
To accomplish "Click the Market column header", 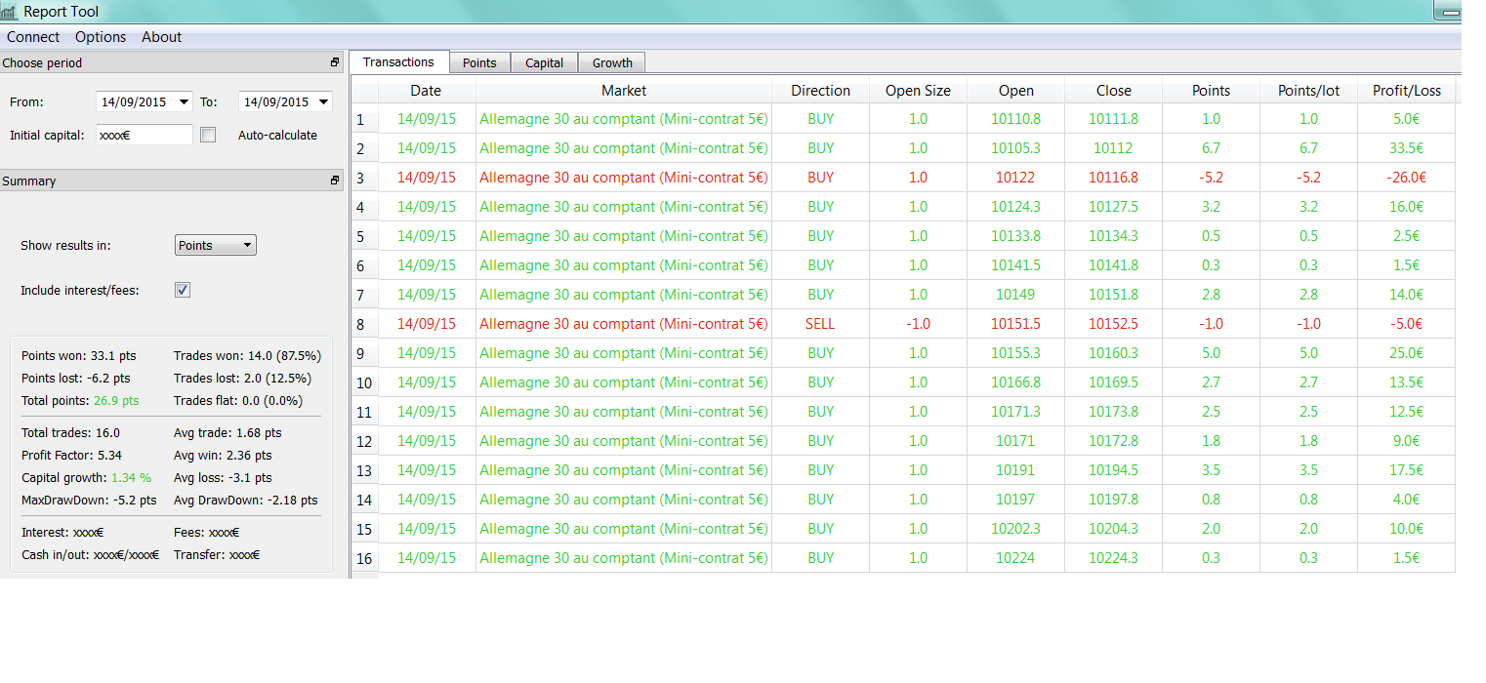I will point(623,91).
